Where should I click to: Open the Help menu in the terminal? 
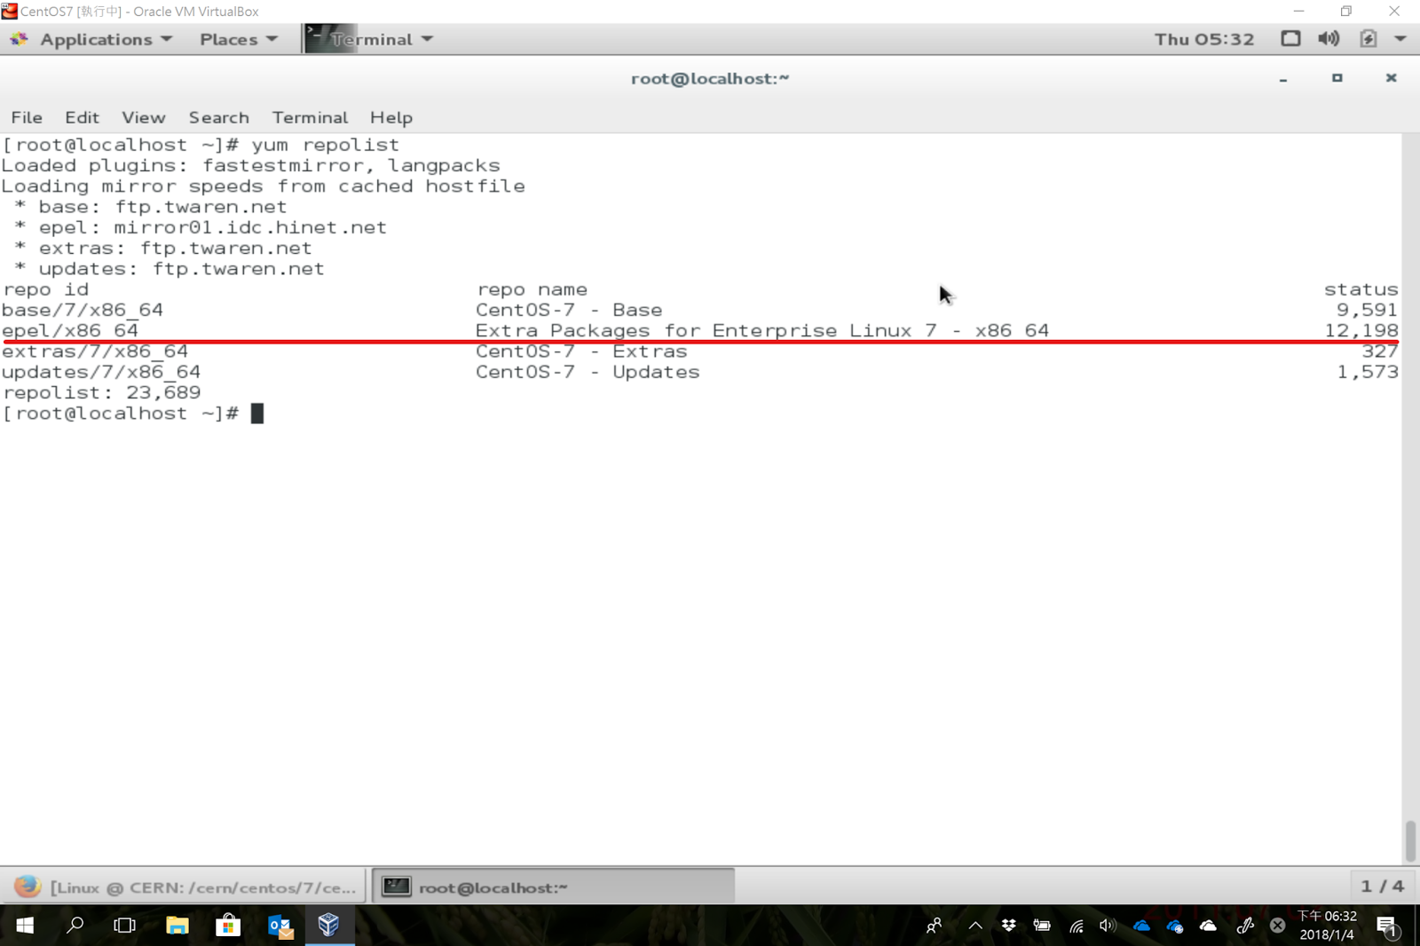click(391, 117)
